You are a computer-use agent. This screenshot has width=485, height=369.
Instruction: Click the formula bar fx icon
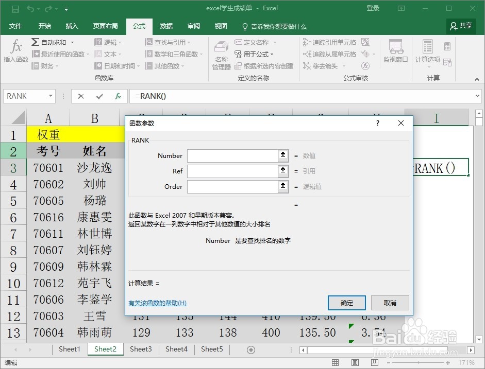(x=118, y=96)
